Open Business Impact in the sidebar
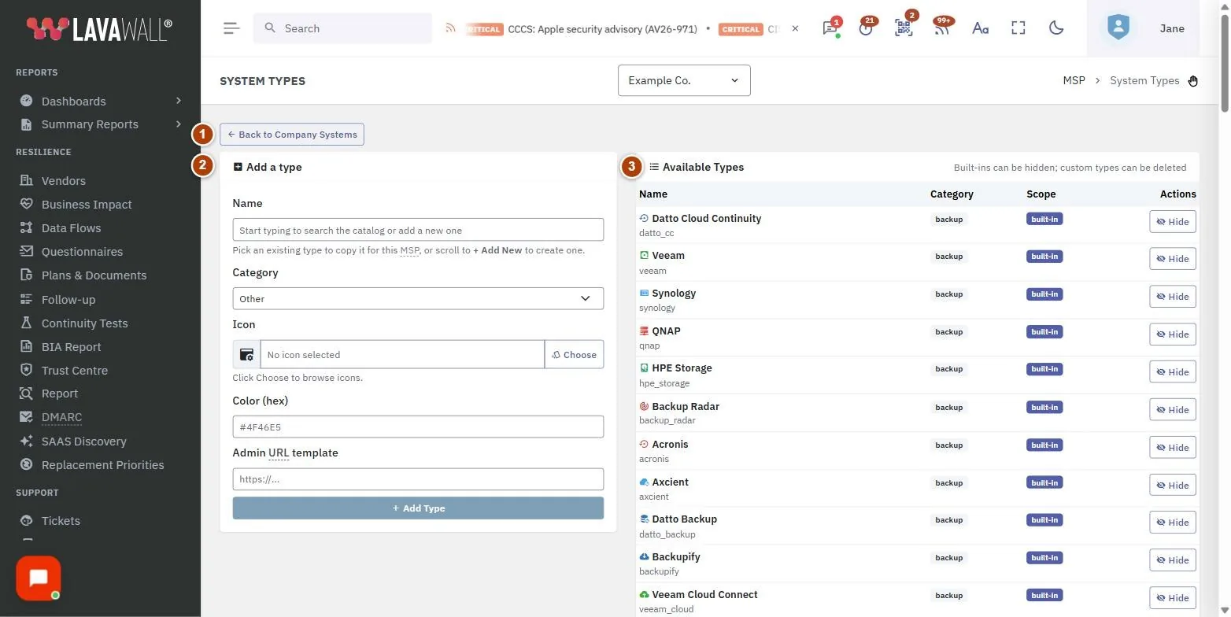The width and height of the screenshot is (1231, 617). [87, 205]
